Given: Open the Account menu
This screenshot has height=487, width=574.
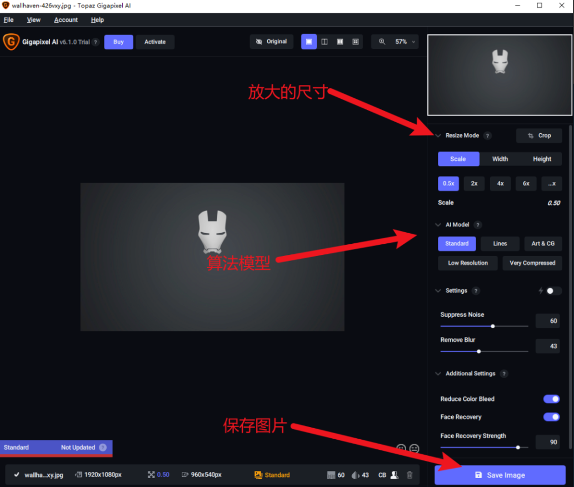Looking at the screenshot, I should (x=66, y=20).
